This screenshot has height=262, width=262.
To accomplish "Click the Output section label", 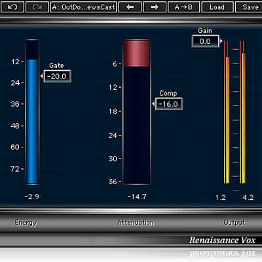I will pos(234,223).
